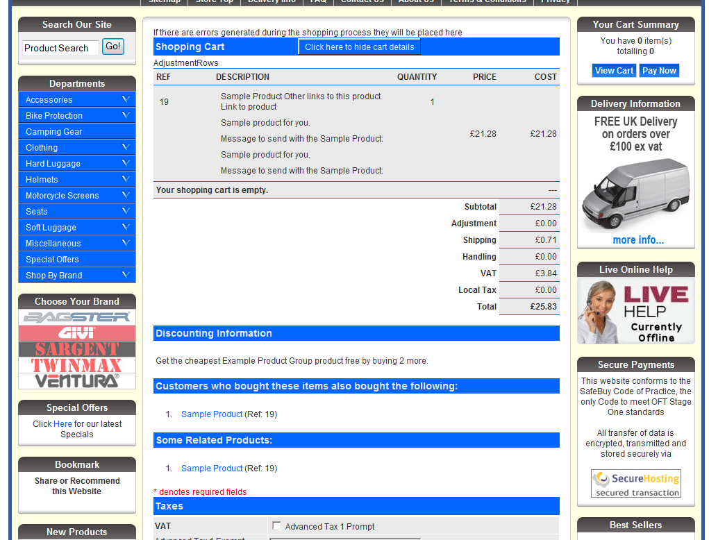
Task: Open the Special Offers department menu item
Action: [x=53, y=260]
